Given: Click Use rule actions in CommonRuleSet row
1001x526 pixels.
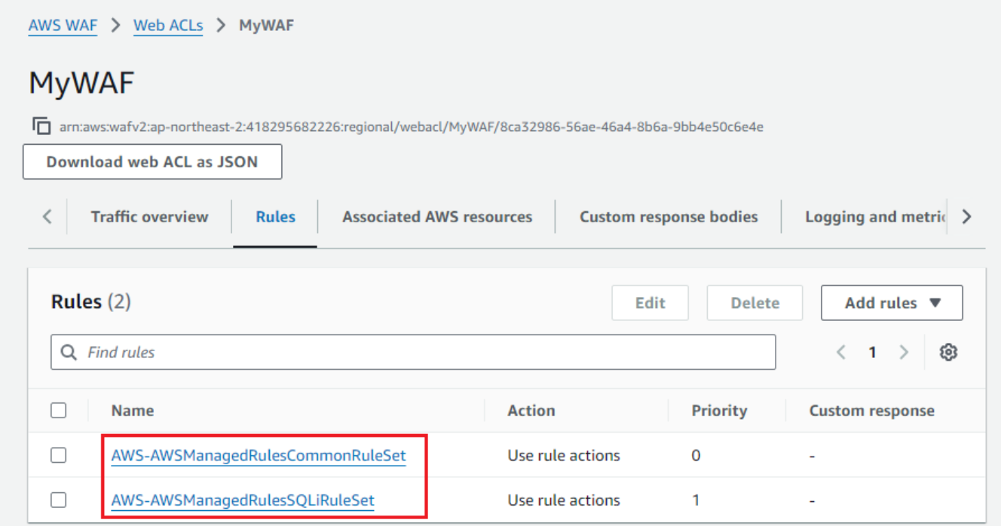Looking at the screenshot, I should pyautogui.click(x=564, y=455).
